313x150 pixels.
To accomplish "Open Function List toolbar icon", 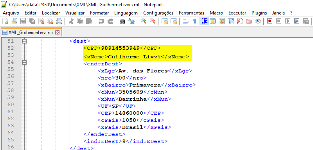I will coord(240,21).
